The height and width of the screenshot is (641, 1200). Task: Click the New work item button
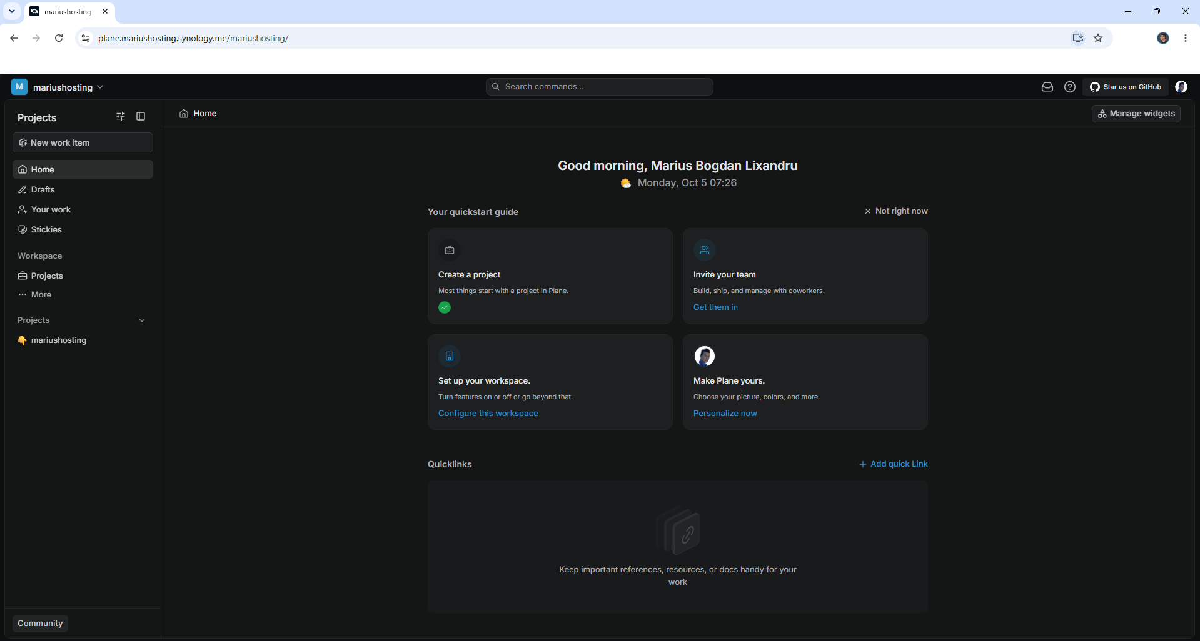coord(83,142)
